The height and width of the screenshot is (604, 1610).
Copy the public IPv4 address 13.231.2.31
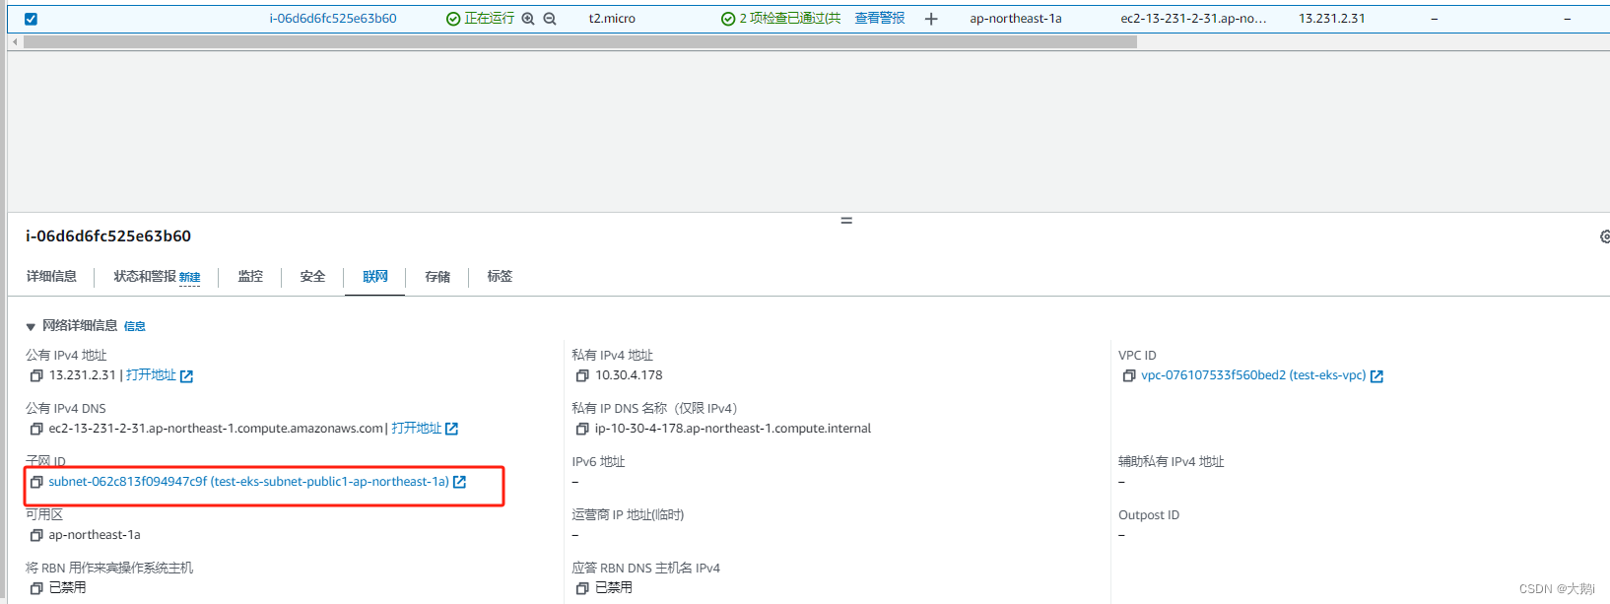click(x=36, y=375)
